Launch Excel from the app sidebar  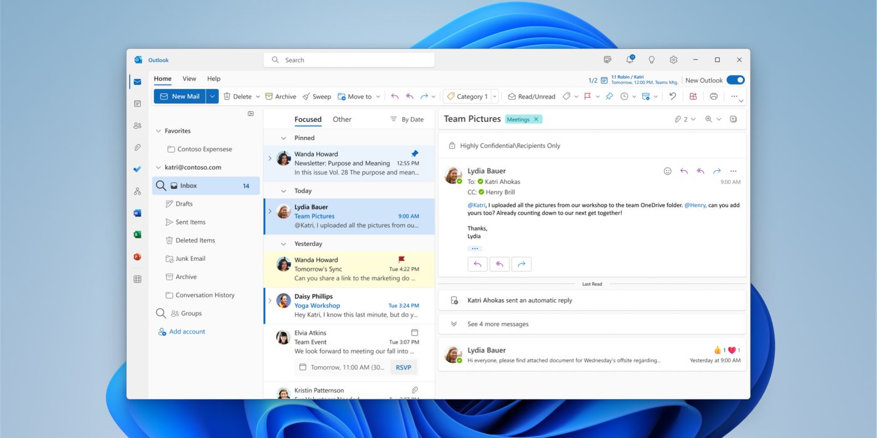[x=137, y=235]
